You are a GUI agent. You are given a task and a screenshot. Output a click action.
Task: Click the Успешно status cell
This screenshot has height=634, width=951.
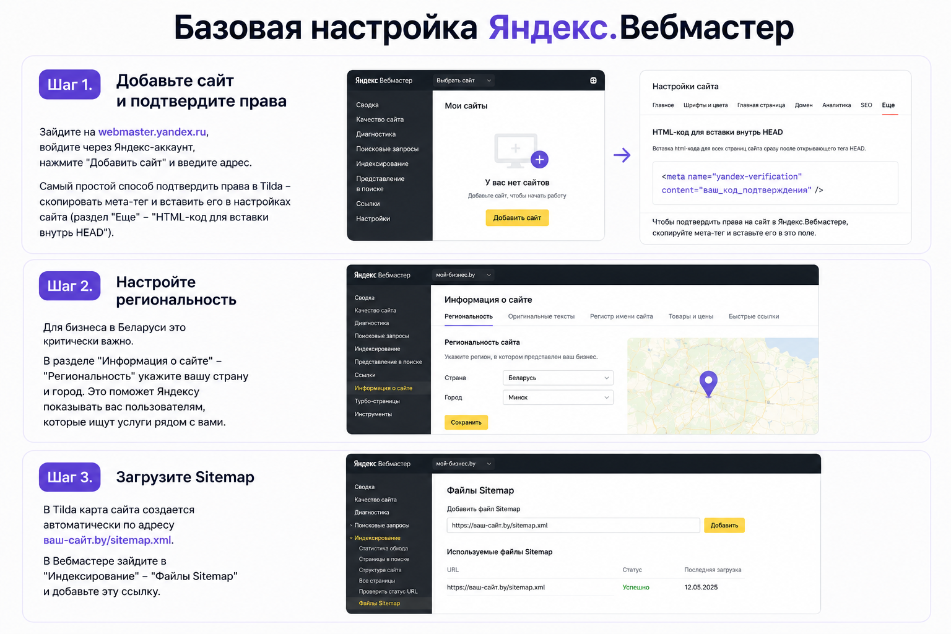click(x=636, y=588)
